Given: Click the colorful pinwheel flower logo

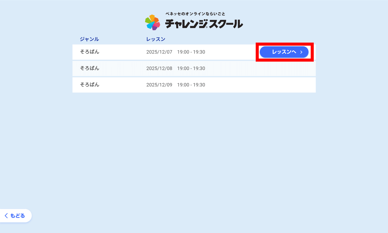Looking at the screenshot, I should coord(152,22).
